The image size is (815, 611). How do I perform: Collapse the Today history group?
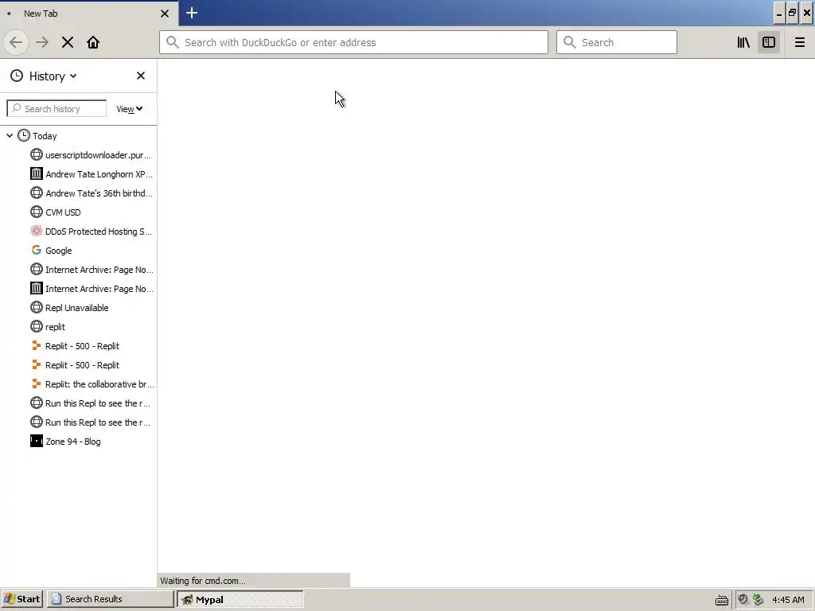click(10, 135)
